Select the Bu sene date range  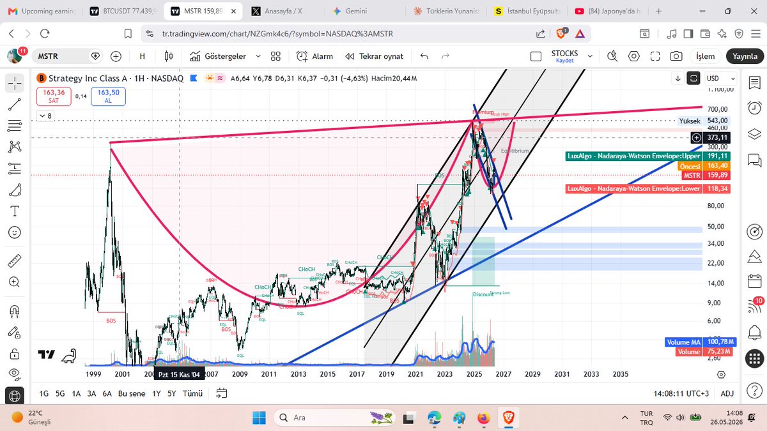[x=132, y=393]
